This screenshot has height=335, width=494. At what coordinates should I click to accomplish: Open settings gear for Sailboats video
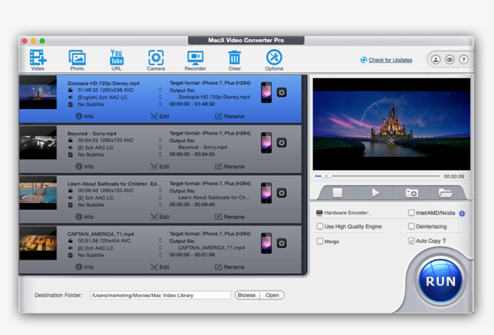pyautogui.click(x=282, y=193)
